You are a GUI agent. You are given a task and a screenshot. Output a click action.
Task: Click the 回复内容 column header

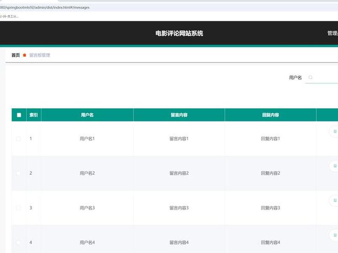(x=270, y=115)
